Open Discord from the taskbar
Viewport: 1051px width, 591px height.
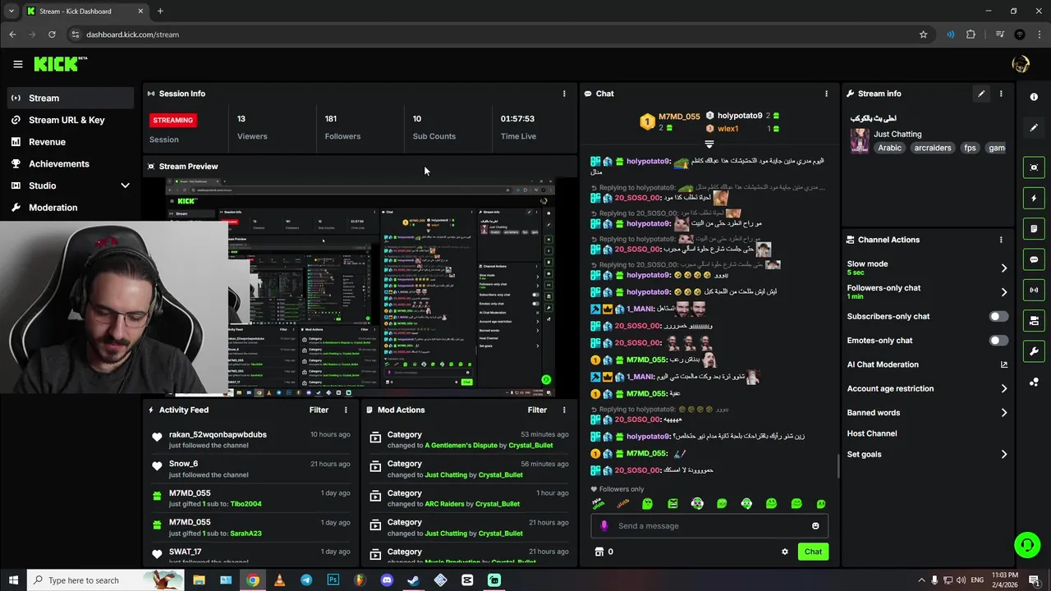coord(387,580)
